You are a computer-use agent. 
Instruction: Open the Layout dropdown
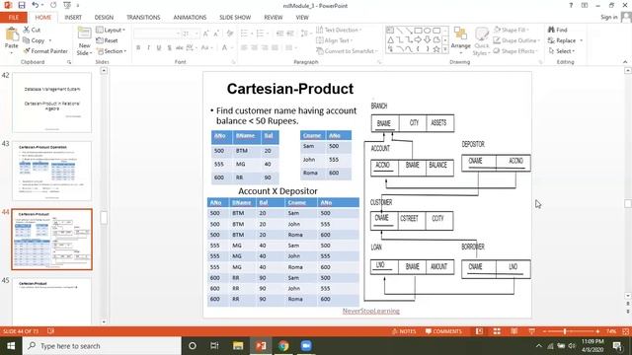111,30
